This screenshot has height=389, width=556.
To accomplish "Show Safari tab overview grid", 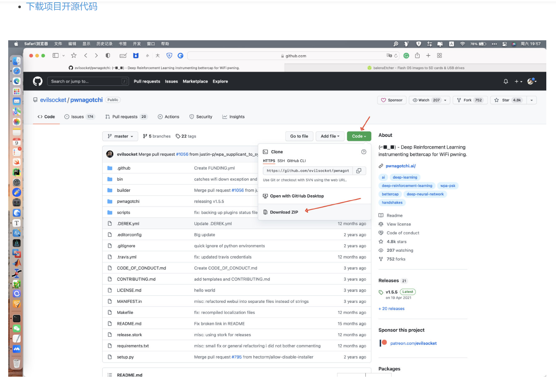I will [x=439, y=56].
